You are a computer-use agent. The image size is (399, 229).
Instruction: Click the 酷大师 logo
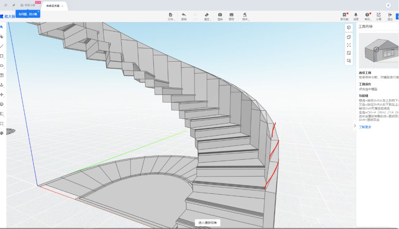coord(8,16)
